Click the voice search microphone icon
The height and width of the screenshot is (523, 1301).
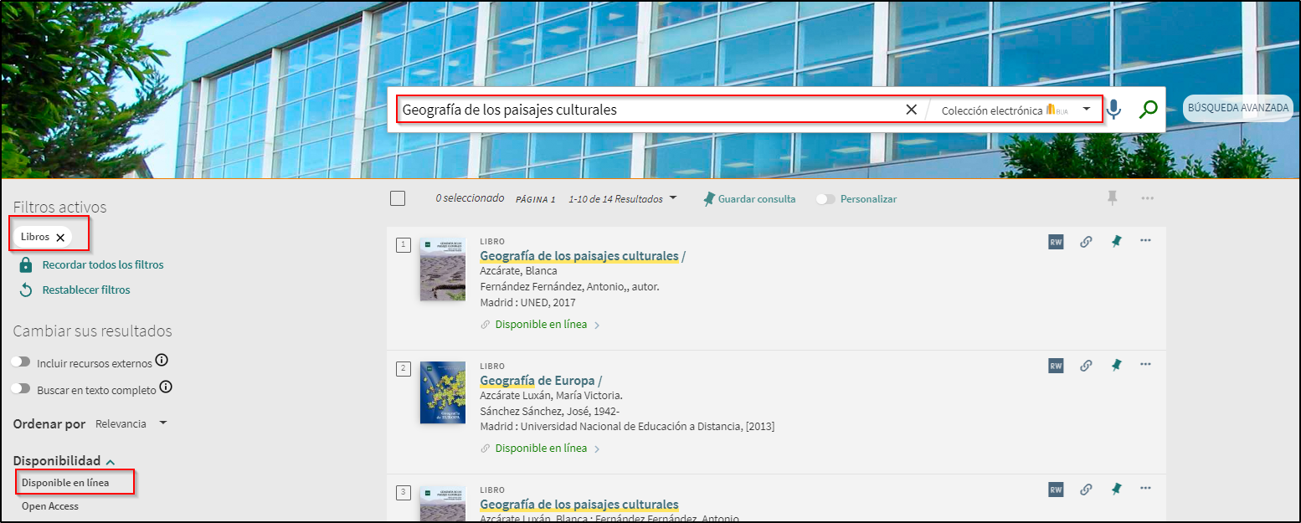pos(1113,110)
